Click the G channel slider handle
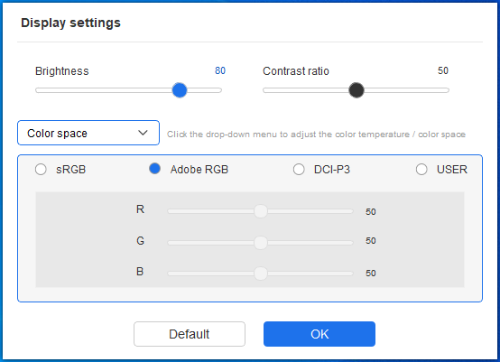The width and height of the screenshot is (500, 362). [x=261, y=243]
